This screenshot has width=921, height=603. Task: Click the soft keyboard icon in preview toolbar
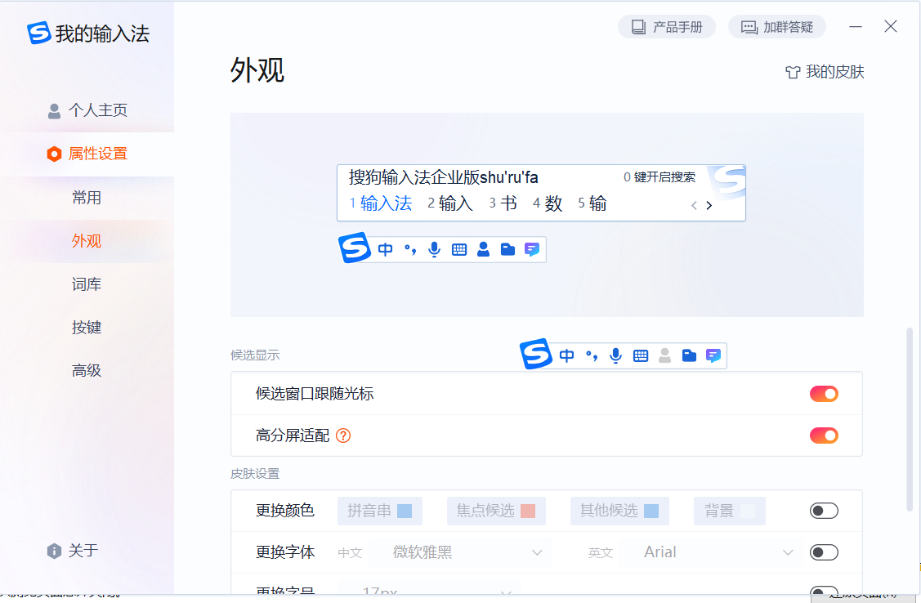click(x=459, y=250)
